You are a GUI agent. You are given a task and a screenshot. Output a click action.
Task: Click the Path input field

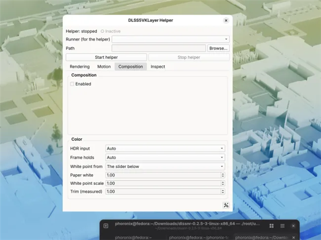159,48
